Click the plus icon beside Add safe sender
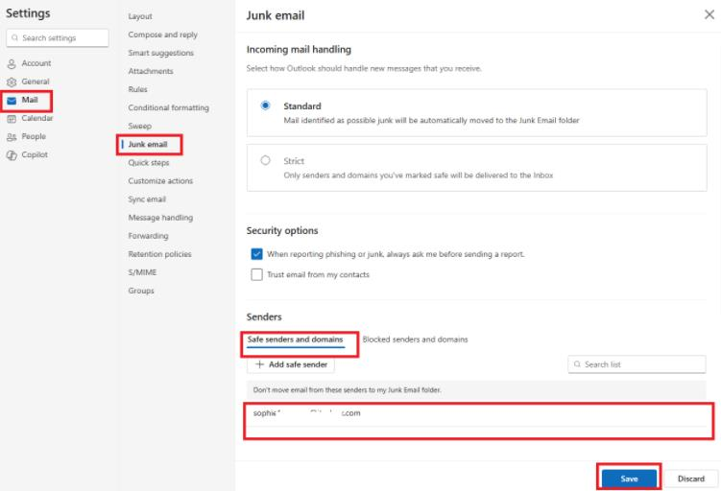 point(259,364)
